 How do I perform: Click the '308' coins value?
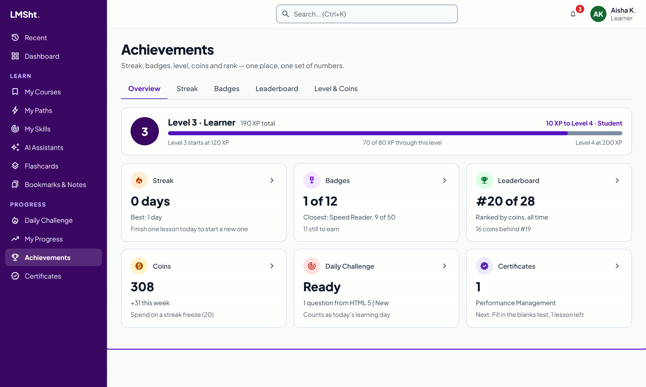(142, 287)
